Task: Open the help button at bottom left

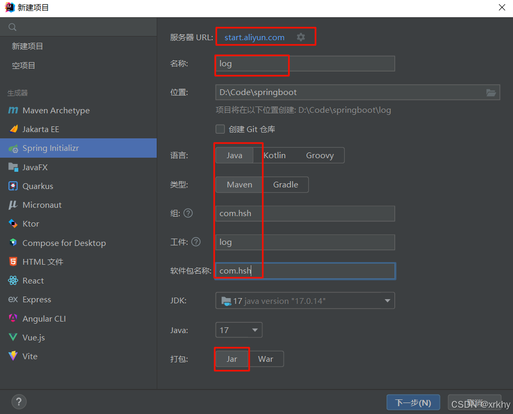Action: 19,402
